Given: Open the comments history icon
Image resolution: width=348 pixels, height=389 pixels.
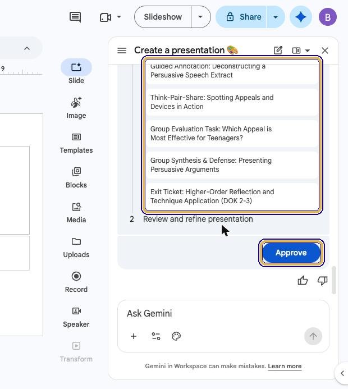Looking at the screenshot, I should click(75, 17).
